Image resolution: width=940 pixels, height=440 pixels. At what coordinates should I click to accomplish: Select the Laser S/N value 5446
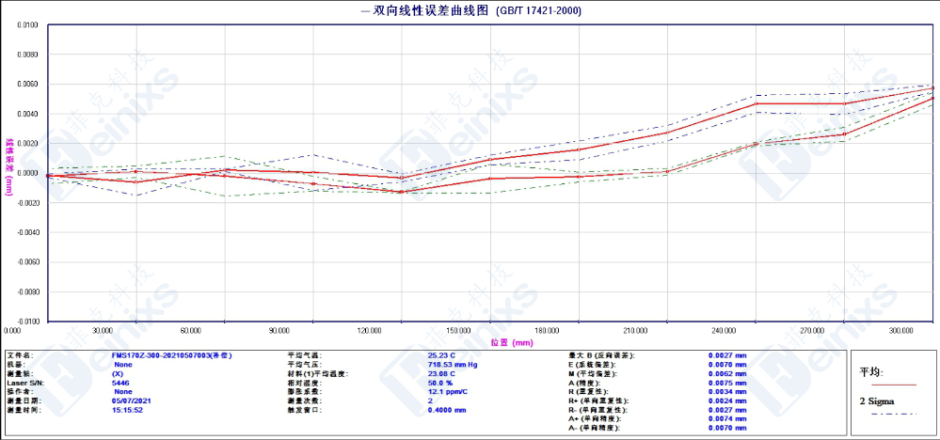click(x=120, y=383)
